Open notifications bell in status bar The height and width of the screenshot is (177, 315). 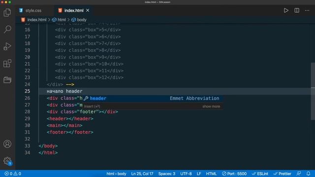click(x=309, y=174)
